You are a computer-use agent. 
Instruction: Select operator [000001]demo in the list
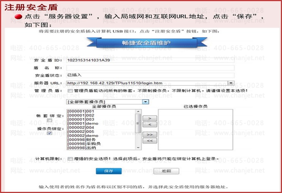(x=83, y=123)
